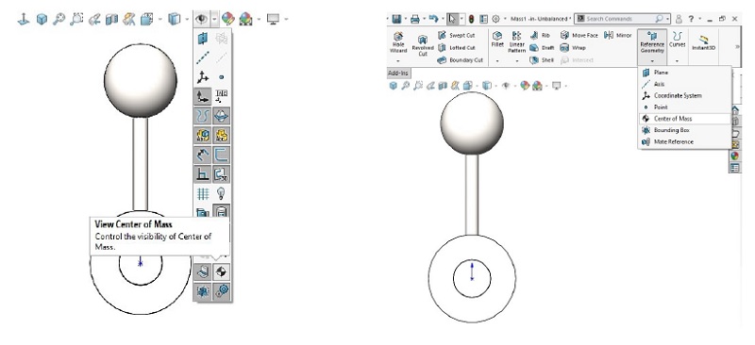Expand Reference Geometry dropdown arrow

(652, 60)
